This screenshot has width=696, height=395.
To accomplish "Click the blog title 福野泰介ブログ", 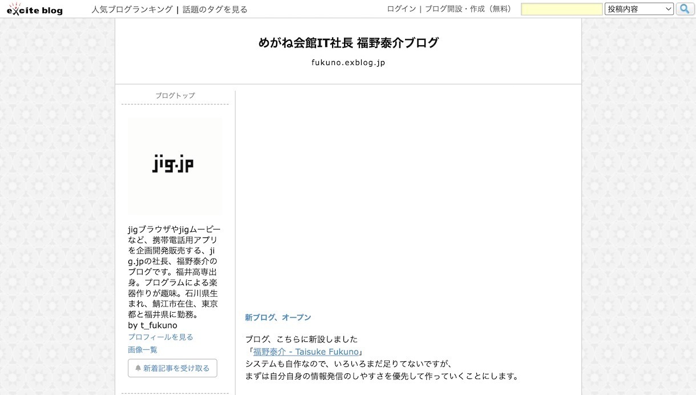I will (x=348, y=43).
